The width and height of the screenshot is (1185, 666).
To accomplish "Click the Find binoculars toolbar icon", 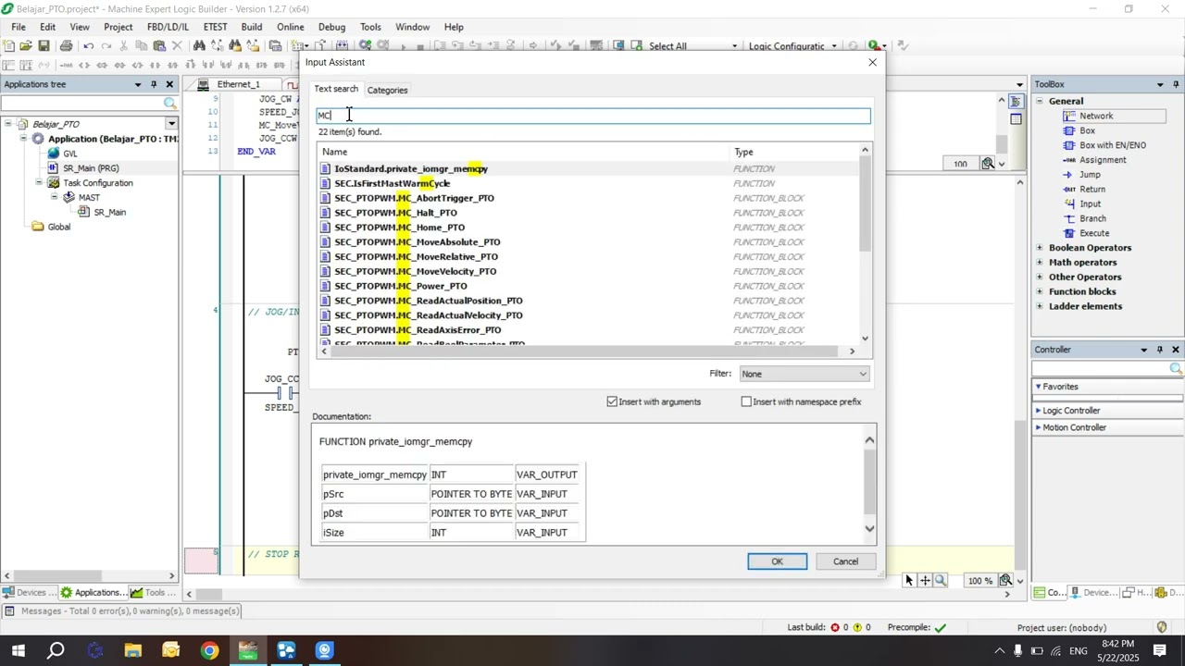I will coord(199,45).
